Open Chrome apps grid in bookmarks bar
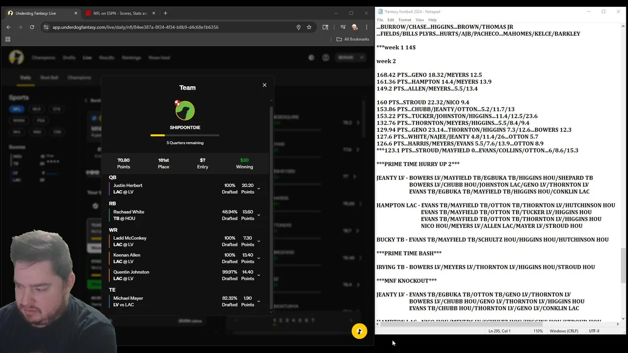 click(8, 39)
